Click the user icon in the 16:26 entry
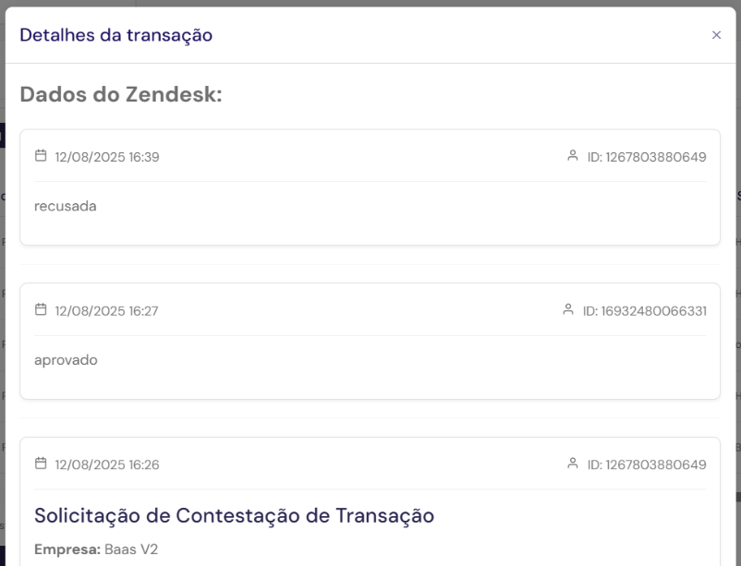741x566 pixels. pyautogui.click(x=572, y=464)
